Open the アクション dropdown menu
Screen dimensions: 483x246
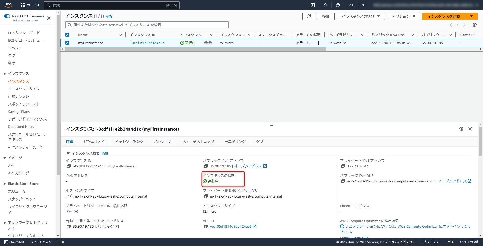point(403,16)
